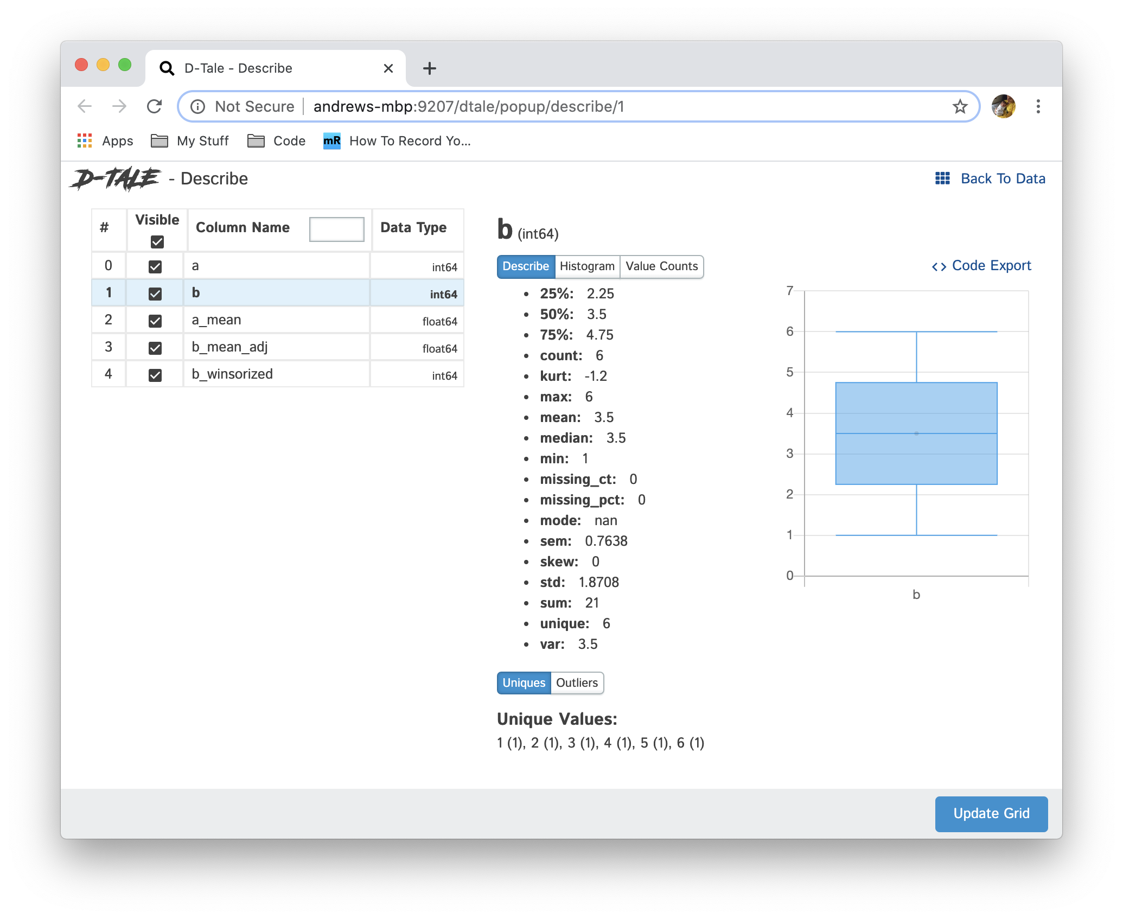Show the Outliers tab
Screen dimensions: 1123x919
[x=577, y=683]
